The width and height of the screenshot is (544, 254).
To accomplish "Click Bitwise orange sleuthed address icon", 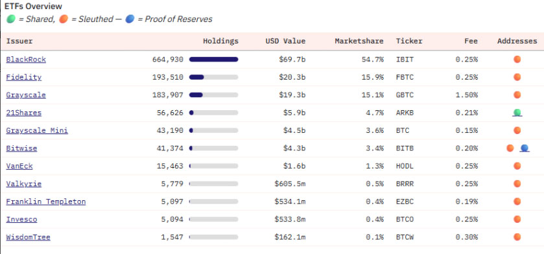I will pyautogui.click(x=510, y=148).
